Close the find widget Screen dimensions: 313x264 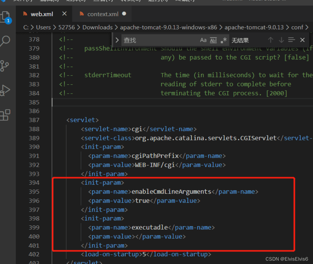pyautogui.click(x=302, y=40)
